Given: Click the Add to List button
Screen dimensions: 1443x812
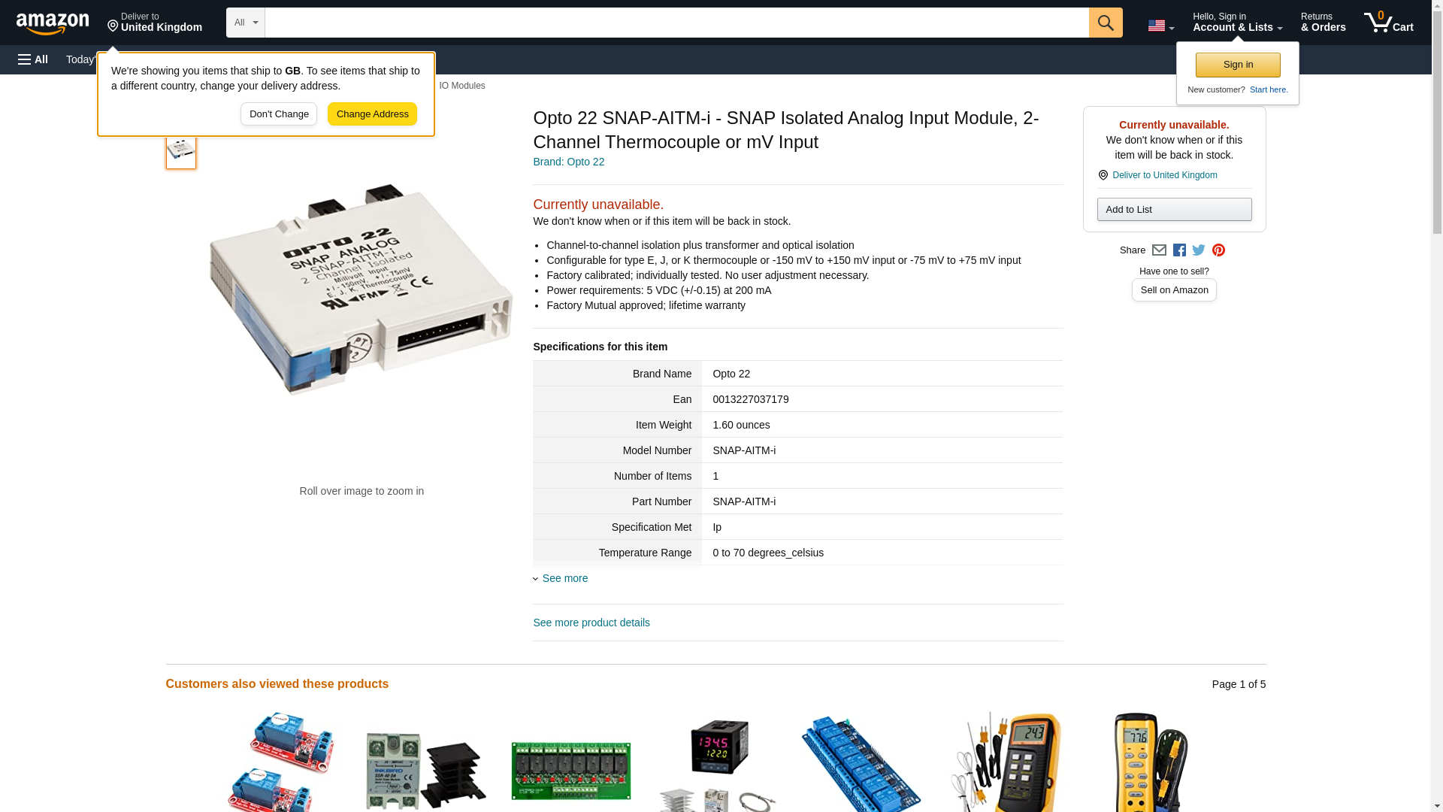Looking at the screenshot, I should tap(1173, 209).
